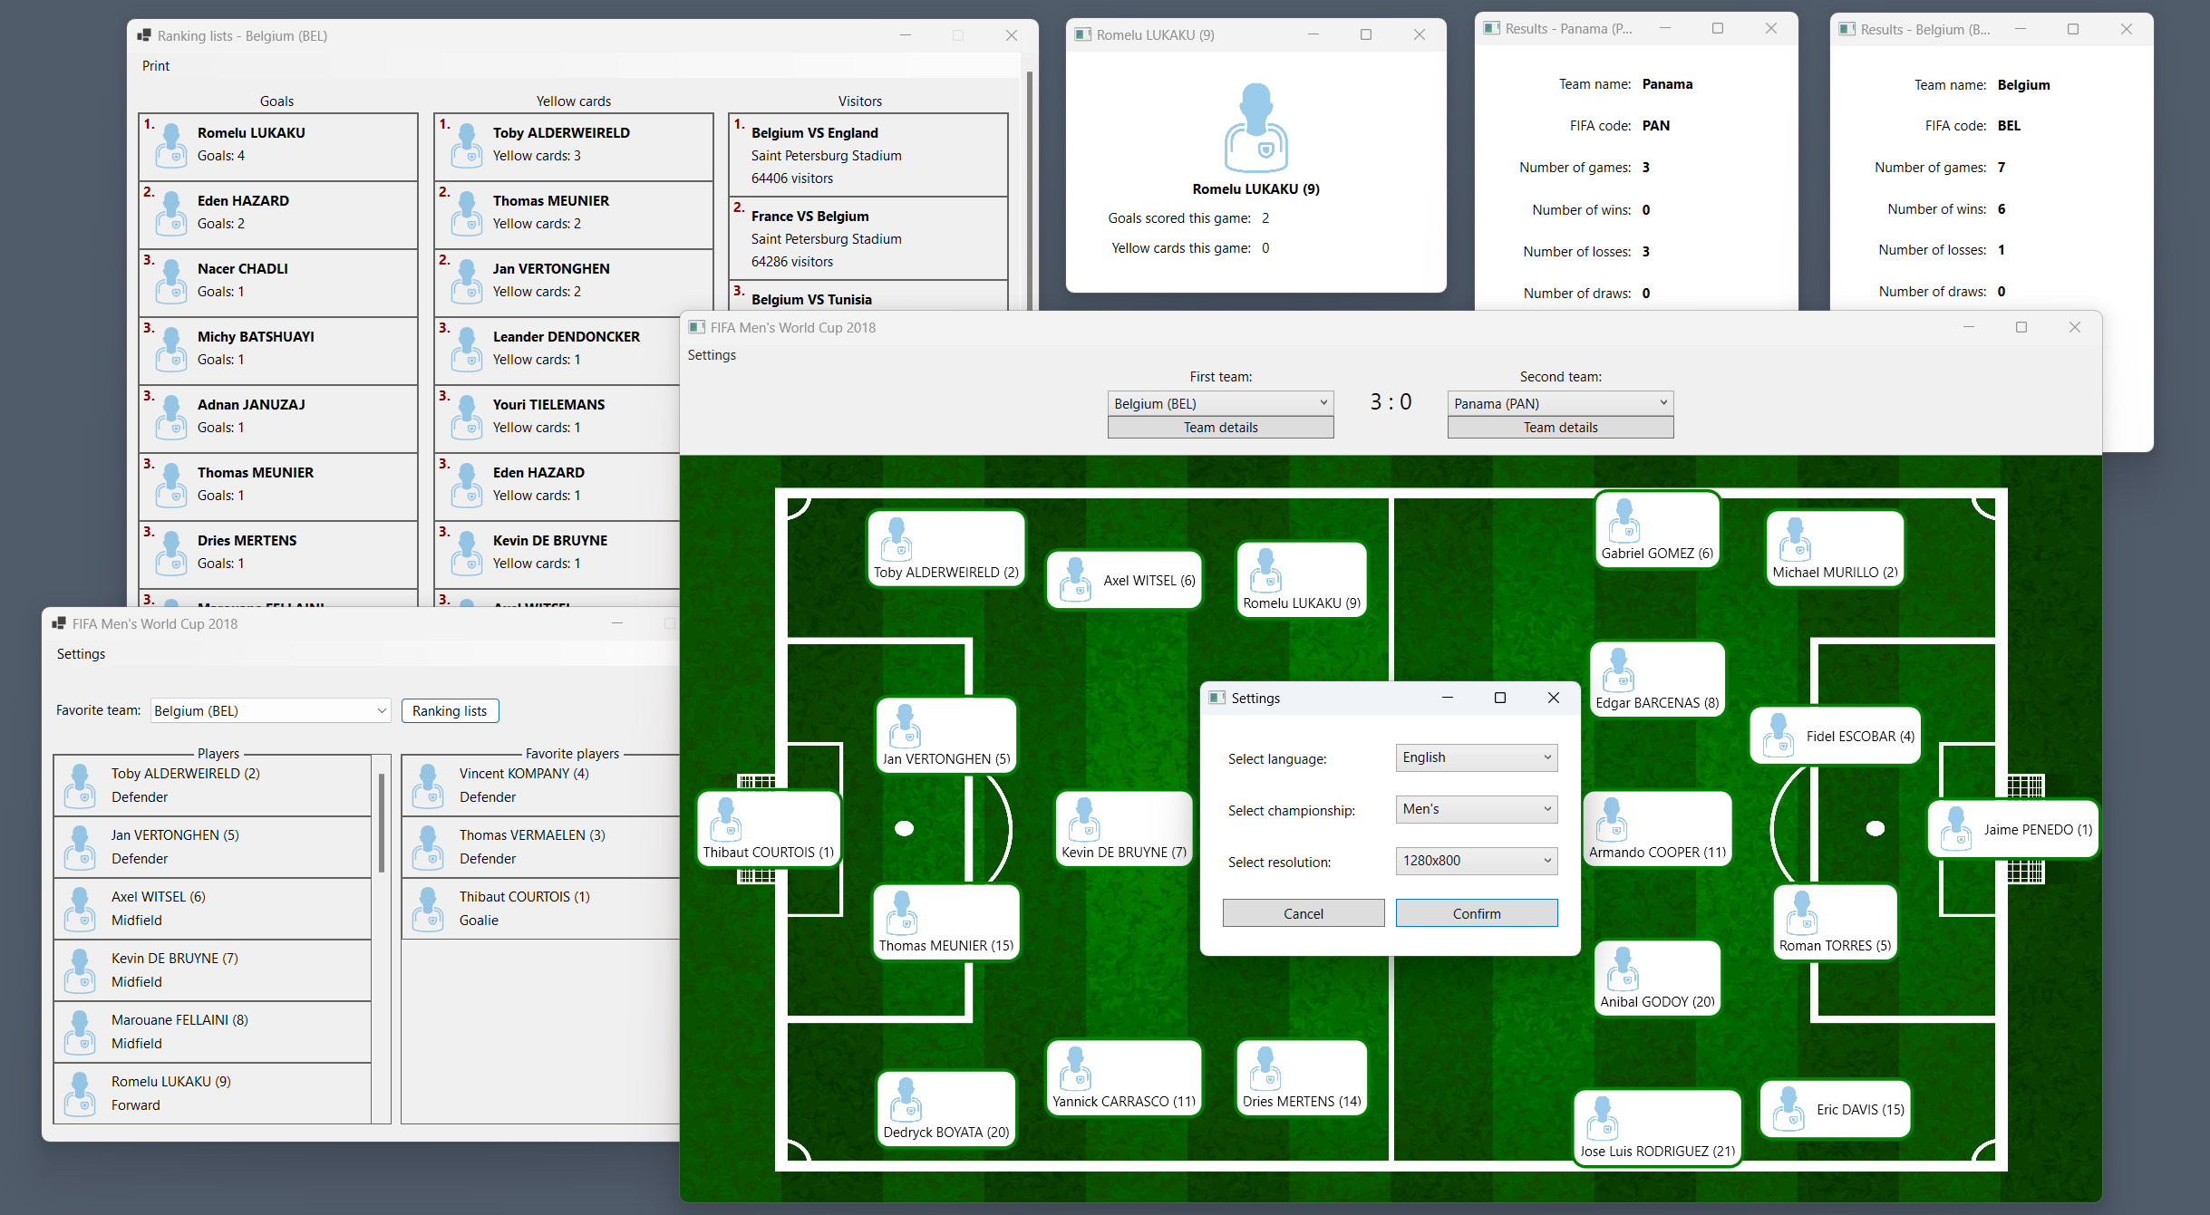
Task: Open the Select resolution dropdown
Action: click(x=1476, y=861)
